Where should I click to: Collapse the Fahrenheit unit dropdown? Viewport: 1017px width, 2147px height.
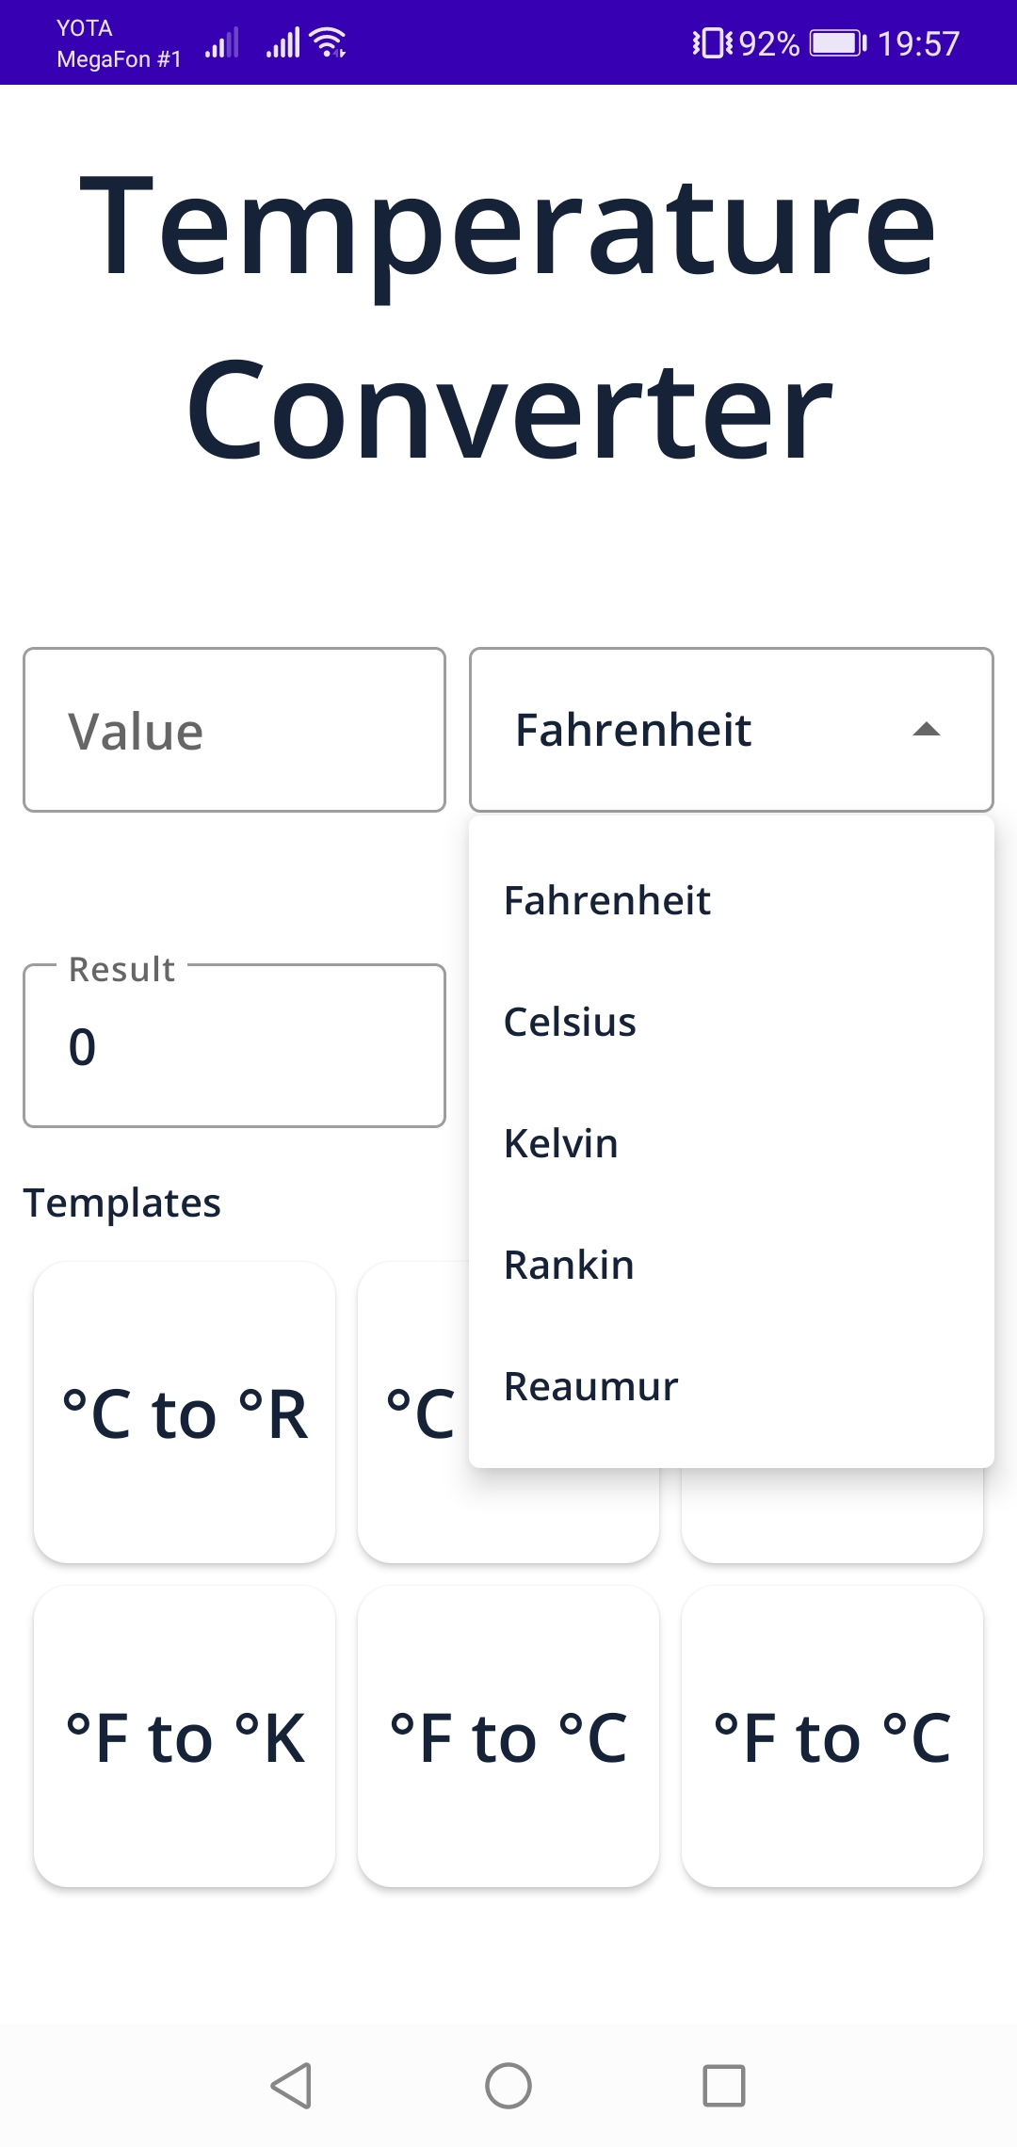[x=928, y=729]
